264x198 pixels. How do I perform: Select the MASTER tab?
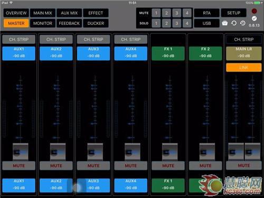pyautogui.click(x=16, y=23)
